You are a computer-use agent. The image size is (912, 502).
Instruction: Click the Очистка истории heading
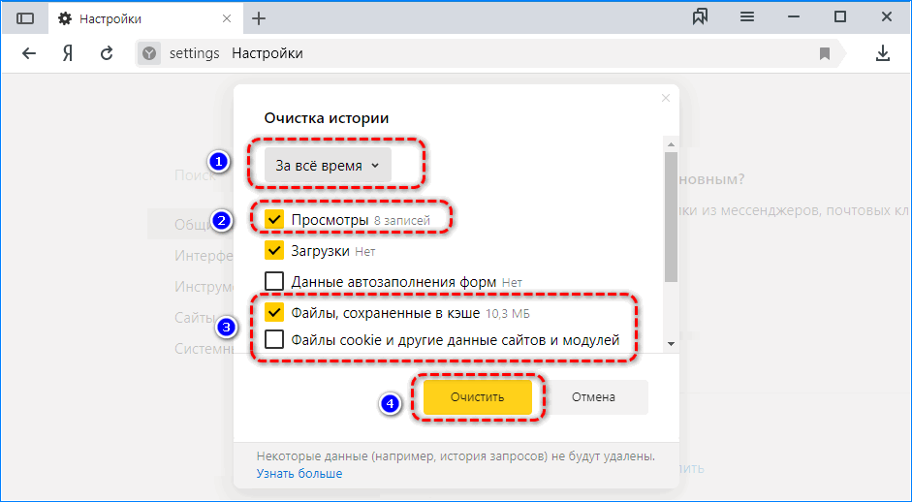point(327,118)
